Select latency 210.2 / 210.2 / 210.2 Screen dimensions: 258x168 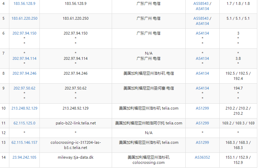(x=238, y=111)
